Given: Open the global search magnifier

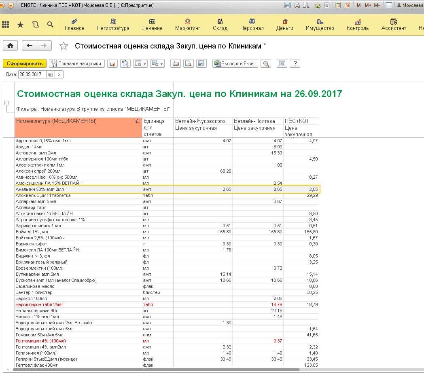Looking at the screenshot, I should click(50, 25).
